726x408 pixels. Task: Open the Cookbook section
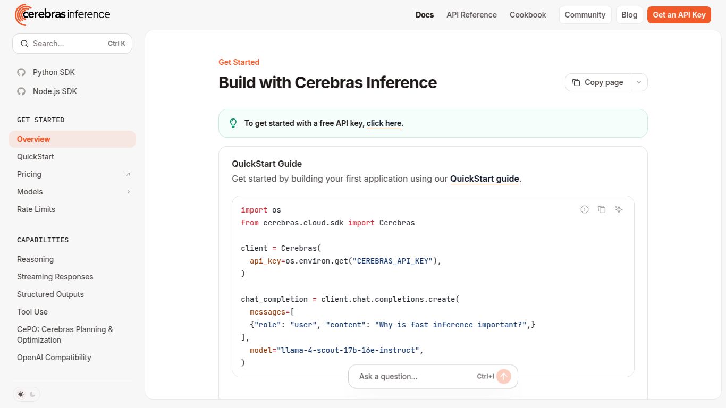[x=527, y=15]
